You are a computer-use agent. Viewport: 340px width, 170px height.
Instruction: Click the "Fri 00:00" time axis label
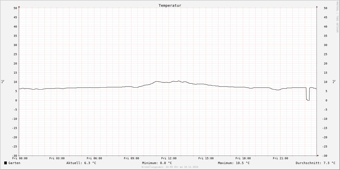(20, 158)
